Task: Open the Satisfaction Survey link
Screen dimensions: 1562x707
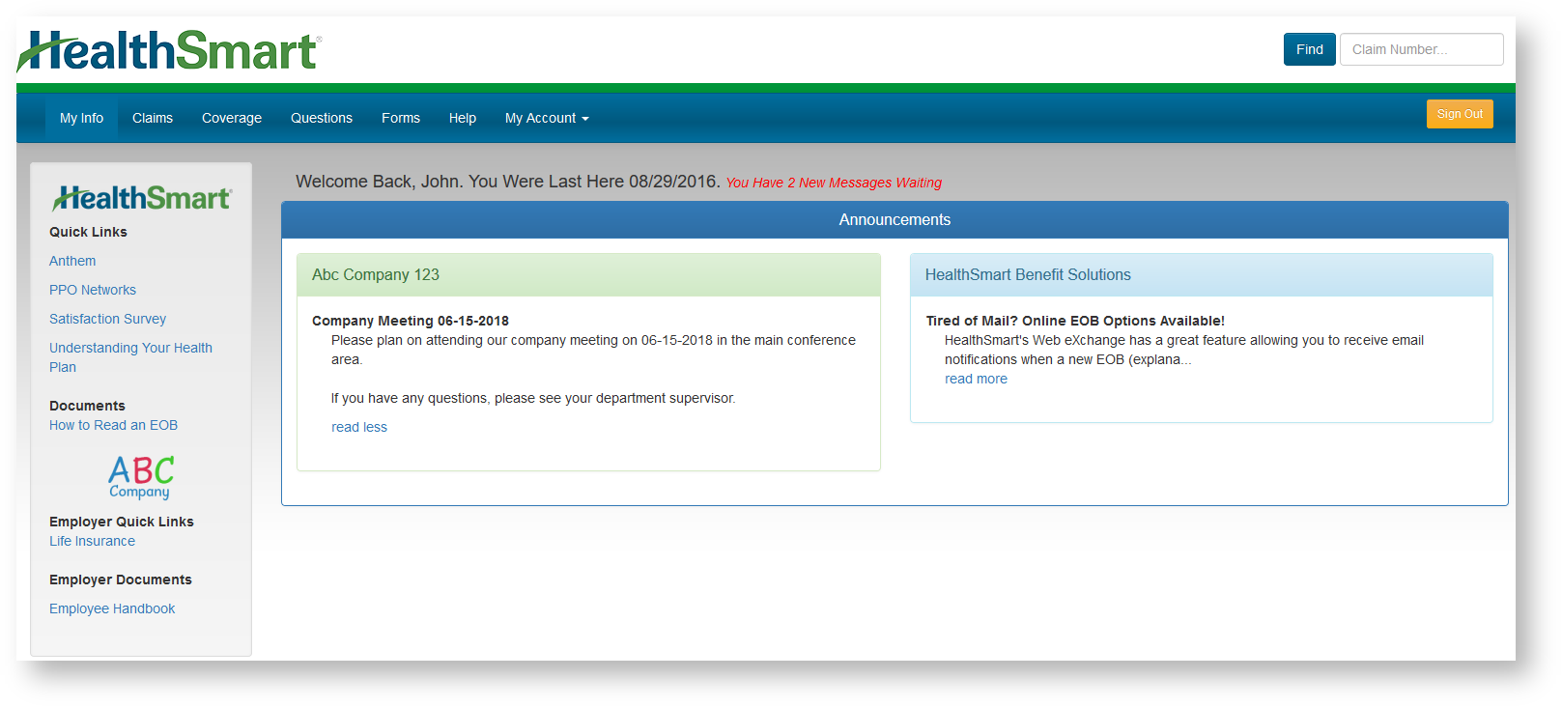Action: point(107,319)
